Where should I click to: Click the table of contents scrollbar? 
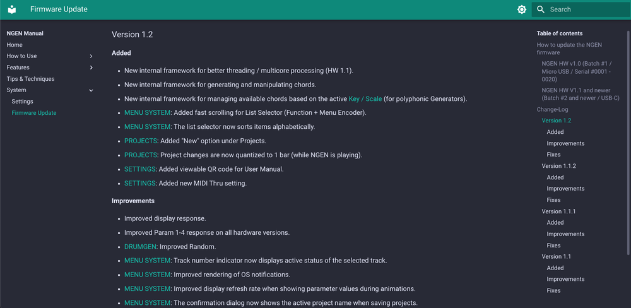click(x=628, y=142)
